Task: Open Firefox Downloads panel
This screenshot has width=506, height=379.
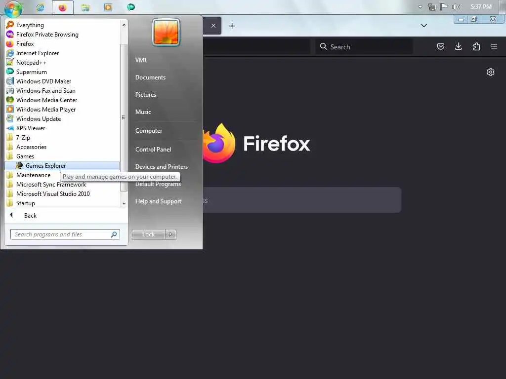Action: (x=458, y=46)
